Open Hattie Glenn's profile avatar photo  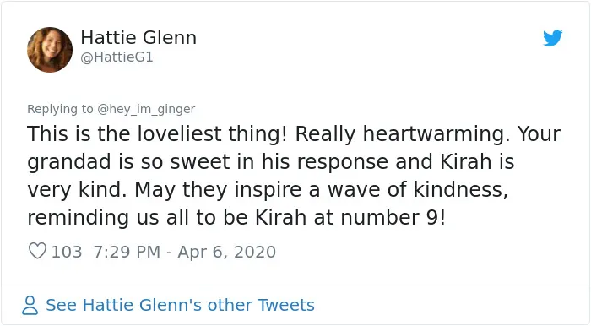click(50, 49)
